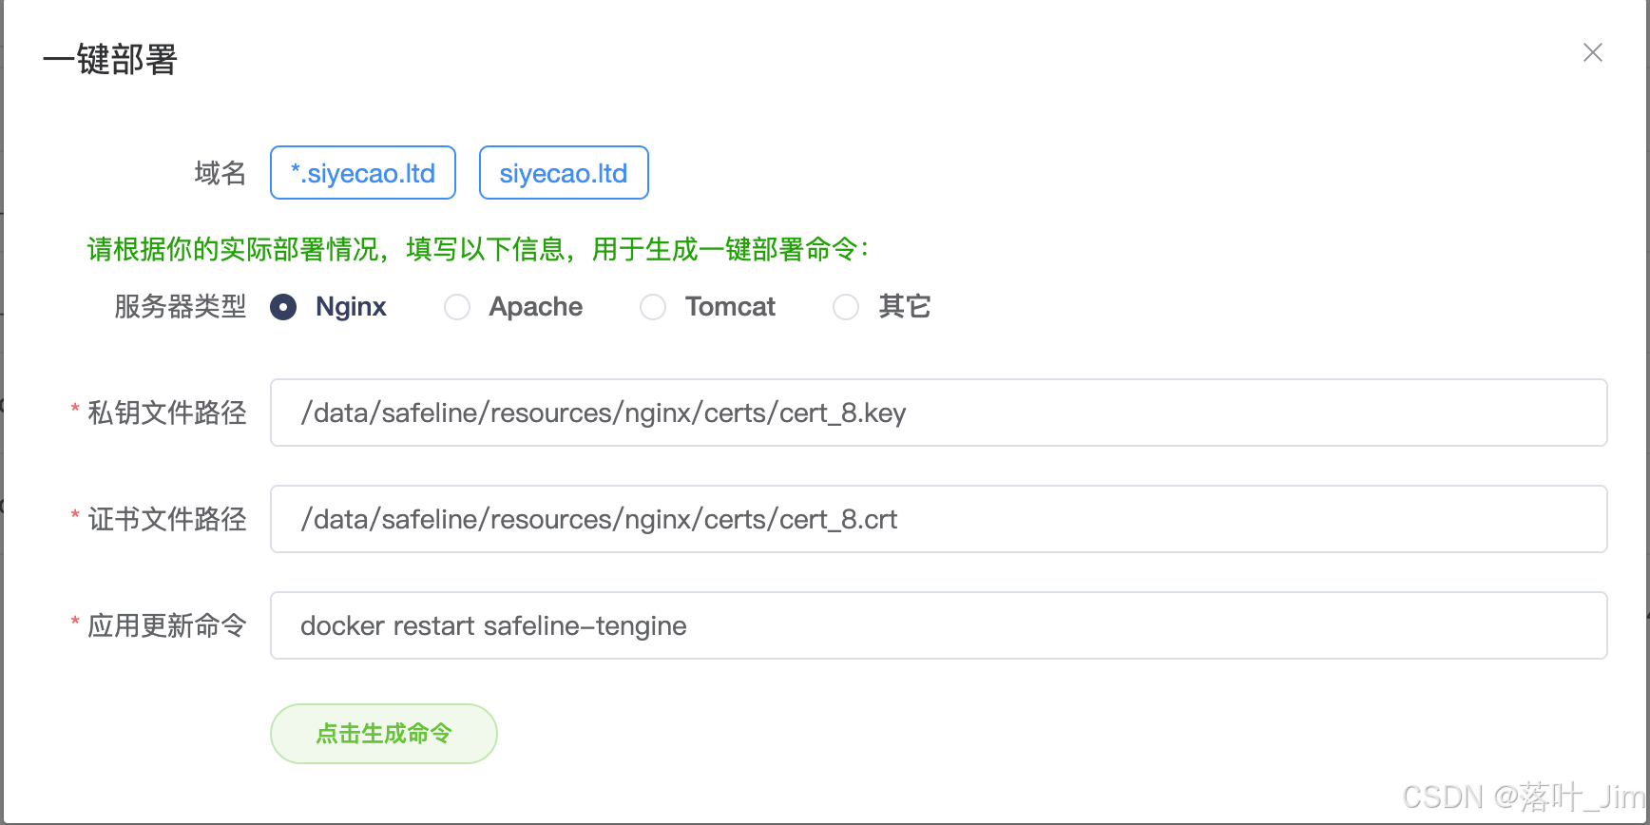Click the green instruction text 请根据你的实际部署情况
1650x825 pixels.
(x=478, y=249)
